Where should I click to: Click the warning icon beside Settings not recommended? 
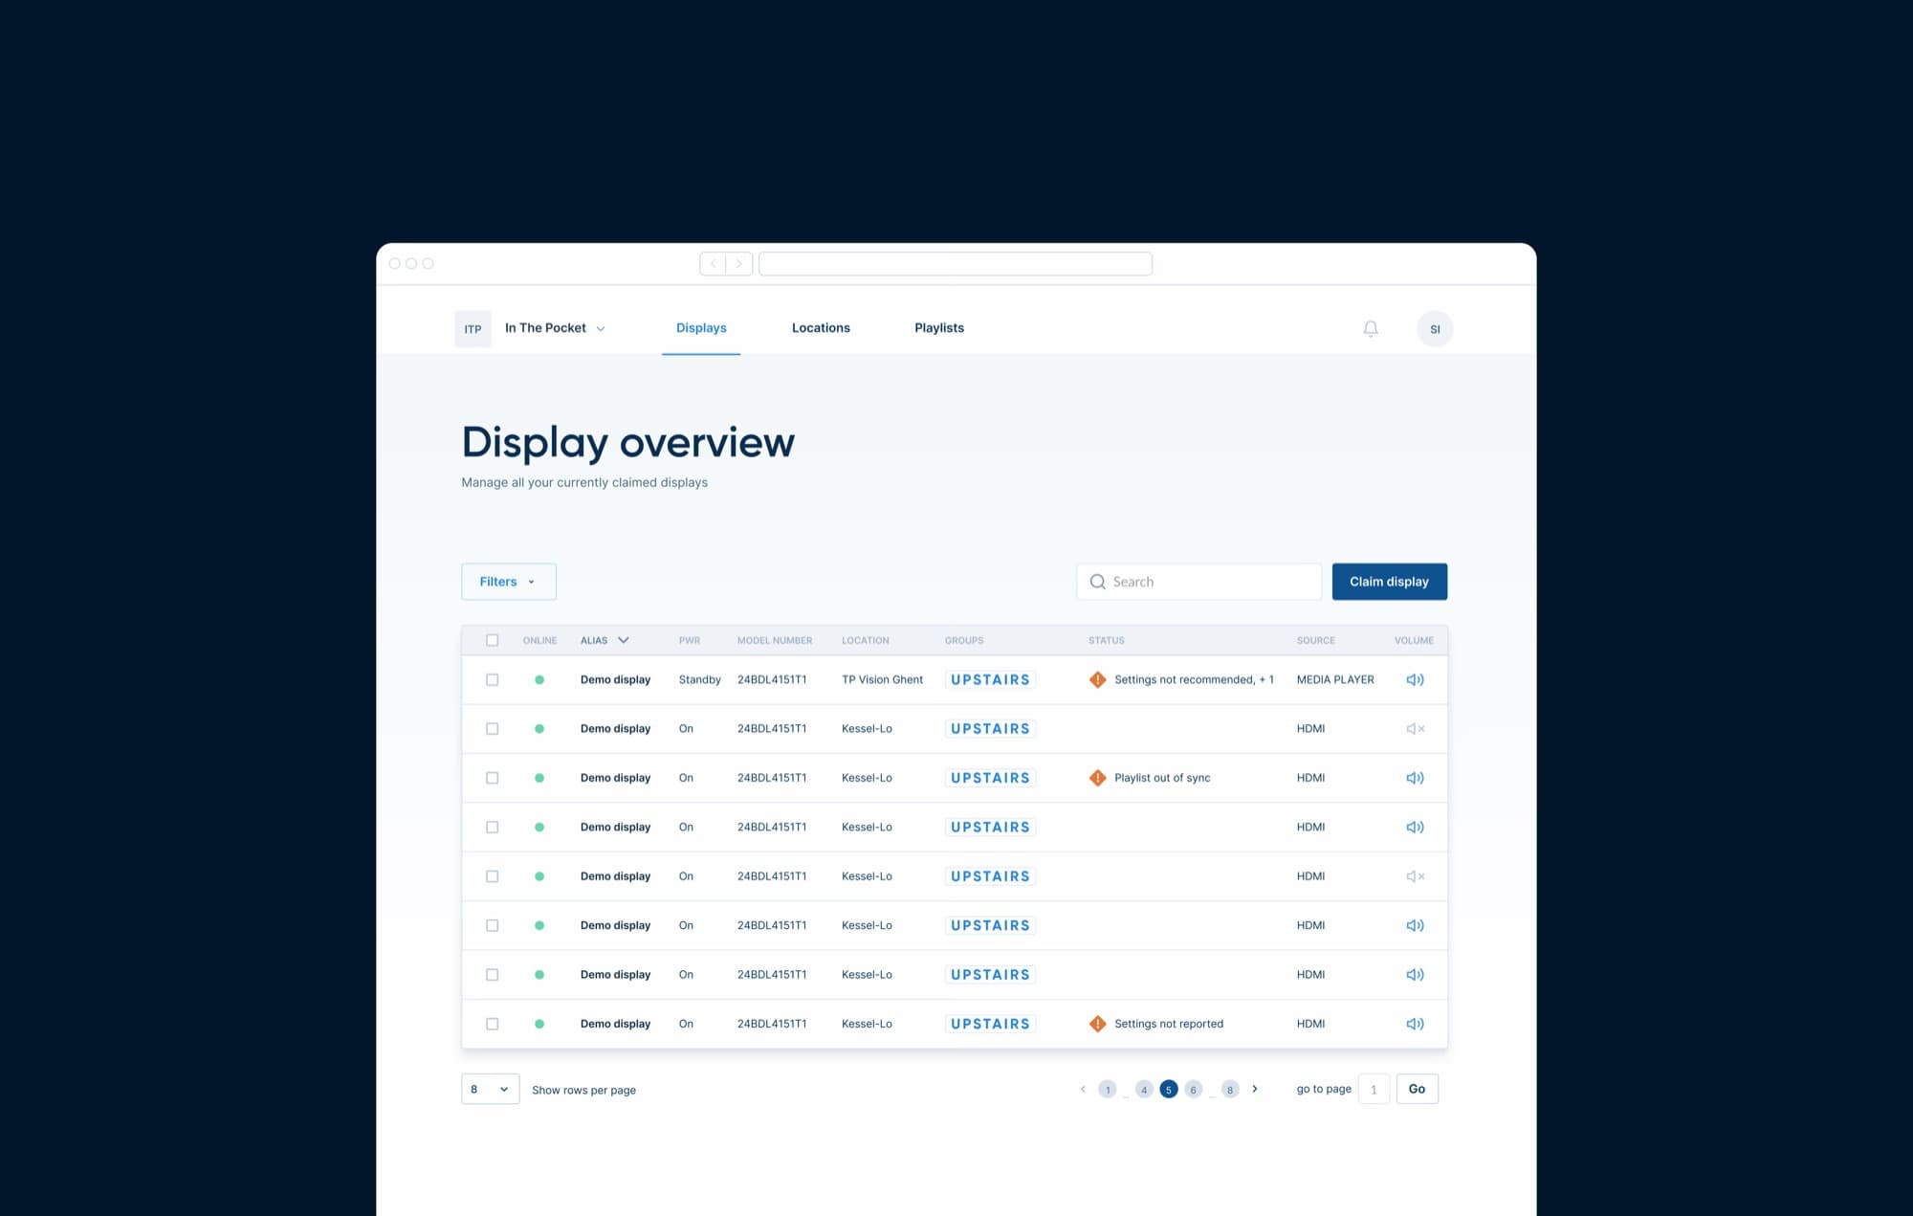pos(1098,679)
